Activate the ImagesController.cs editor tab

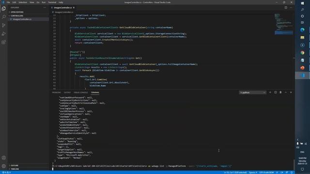[62, 8]
